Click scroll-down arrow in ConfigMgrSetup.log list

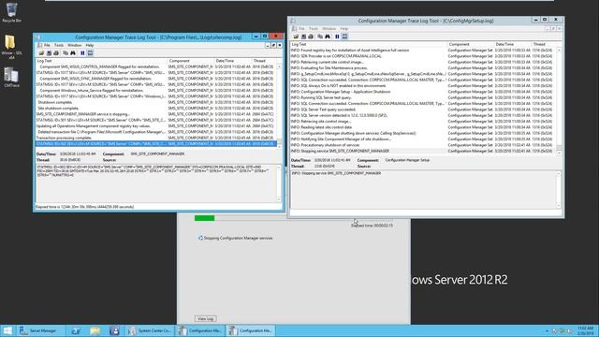pyautogui.click(x=560, y=153)
